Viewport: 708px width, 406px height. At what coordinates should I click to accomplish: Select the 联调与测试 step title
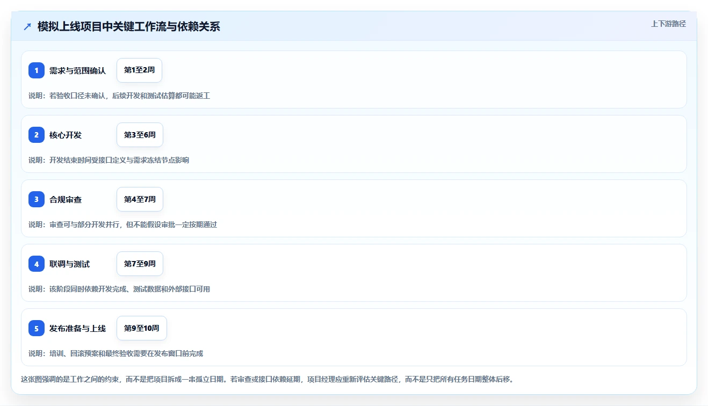click(x=69, y=264)
